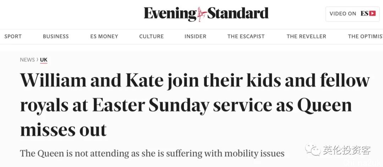Open the SPORT section
This screenshot has height=167, width=383.
coord(13,36)
